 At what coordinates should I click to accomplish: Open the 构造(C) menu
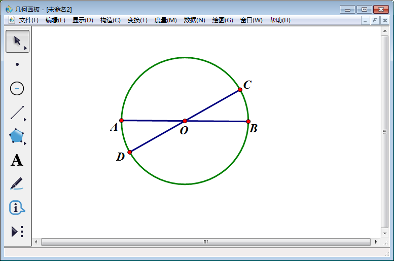(x=110, y=20)
